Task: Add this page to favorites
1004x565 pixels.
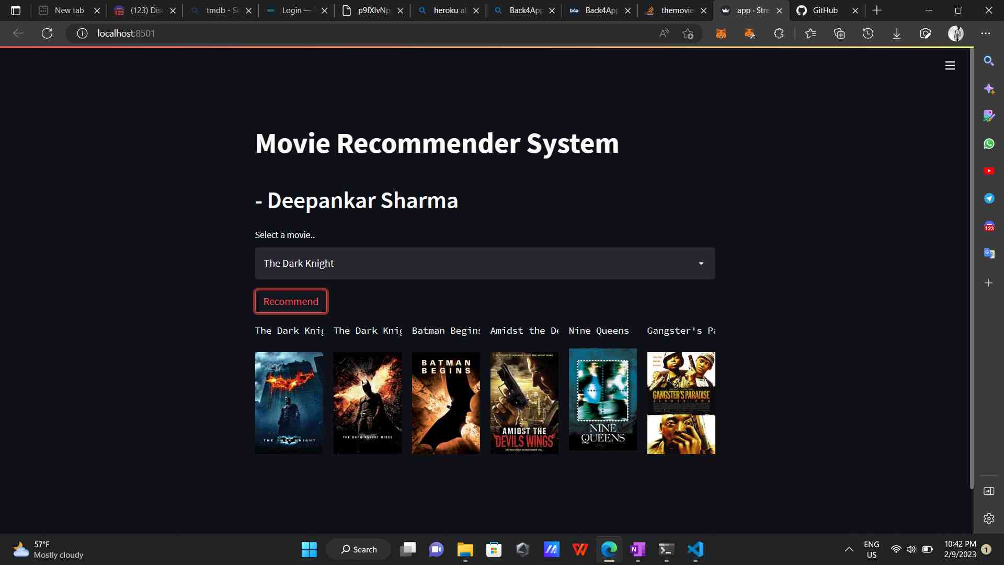Action: pos(688,33)
